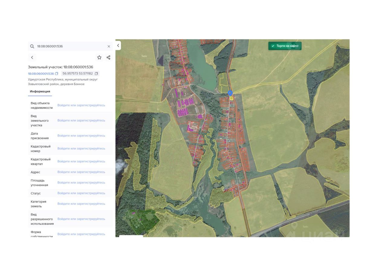Open the 'Информация' tab
The width and height of the screenshot is (387, 274).
pos(40,91)
